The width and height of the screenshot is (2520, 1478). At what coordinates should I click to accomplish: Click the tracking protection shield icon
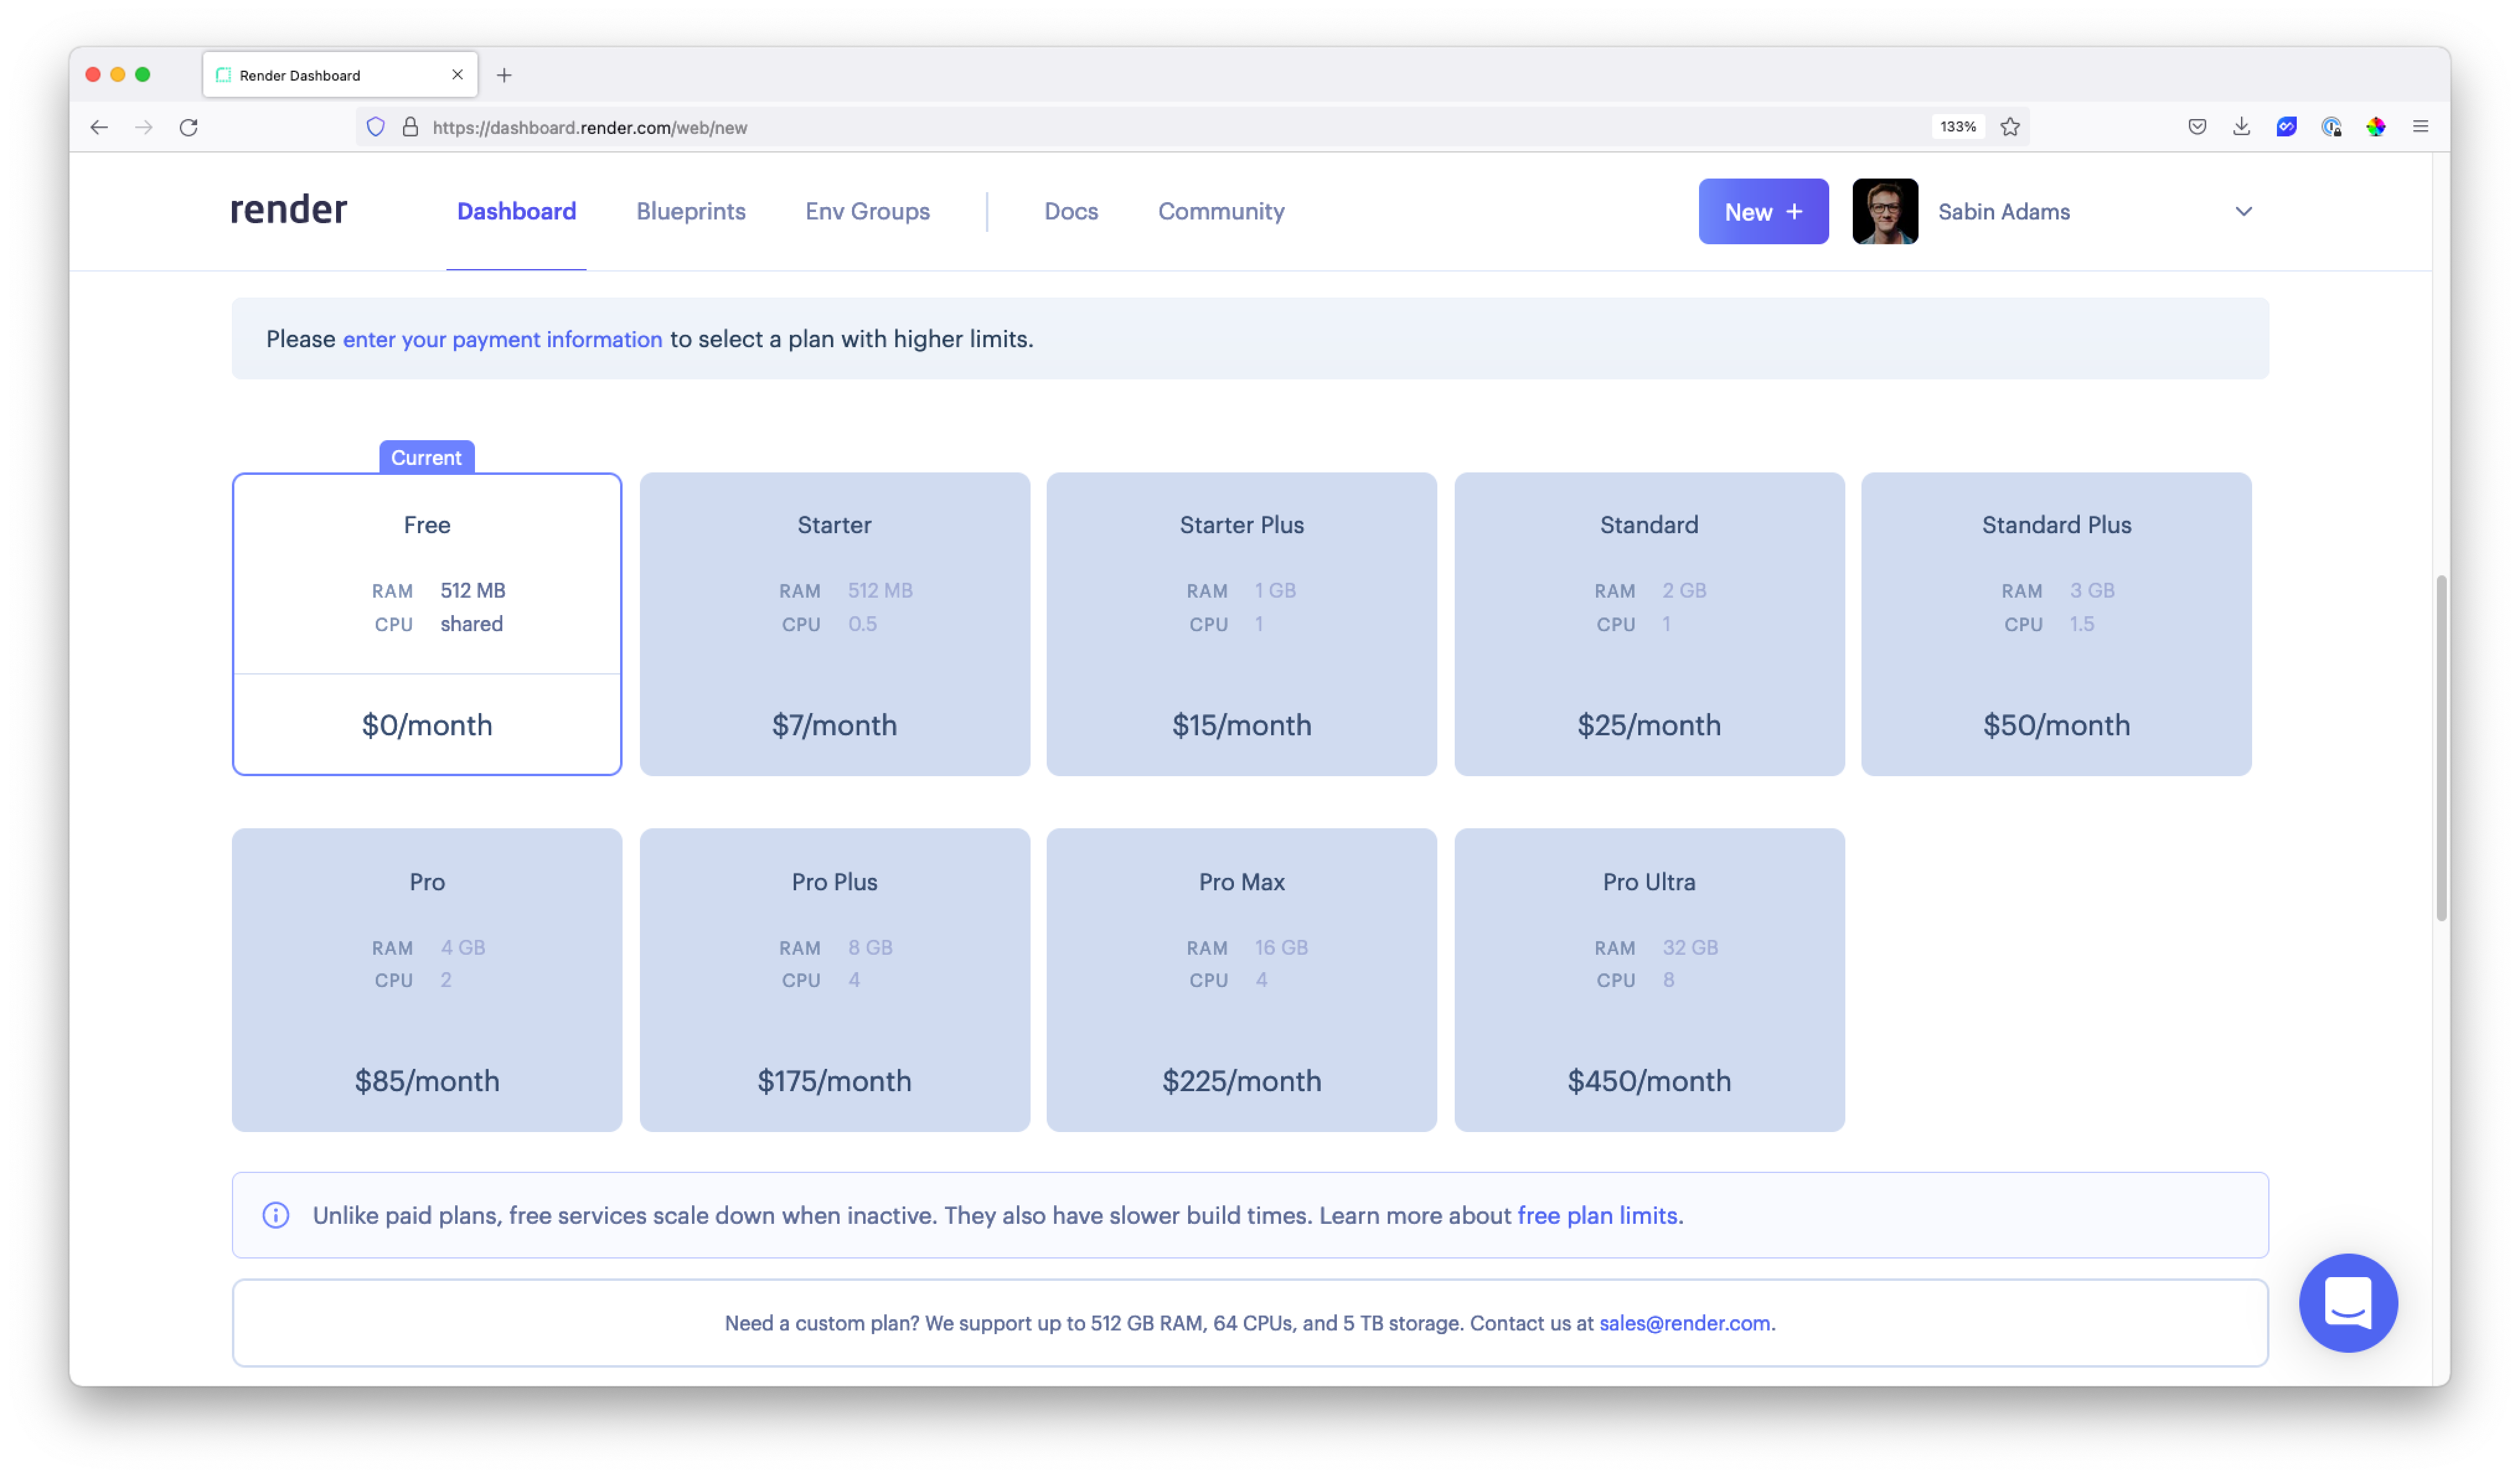(x=376, y=127)
